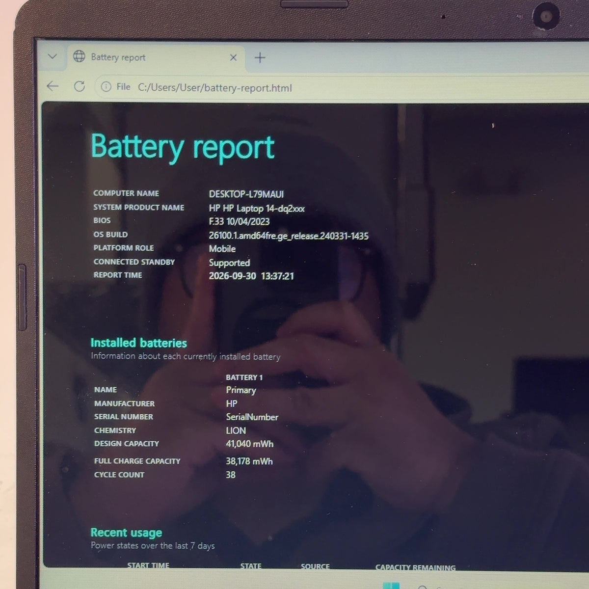The image size is (589, 589).
Task: Go back using the back arrow
Action: 53,87
